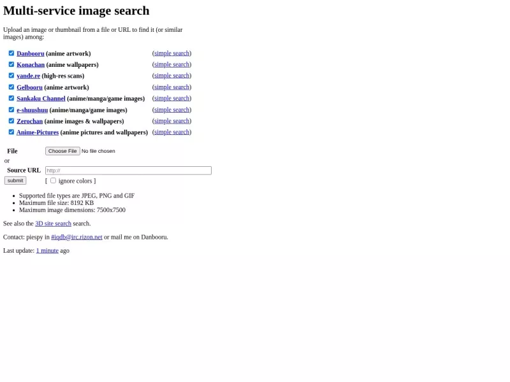The height and width of the screenshot is (382, 510).
Task: Click the File label
Action: pos(12,151)
